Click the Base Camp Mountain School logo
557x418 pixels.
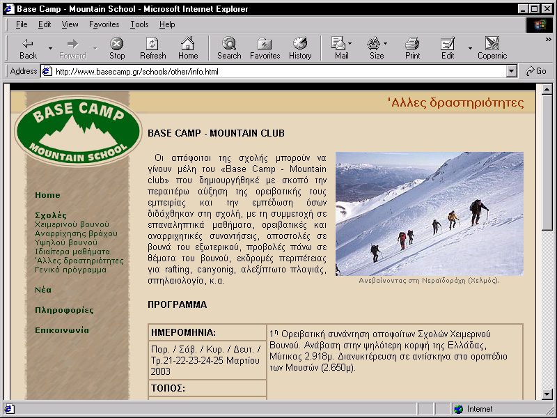(x=78, y=130)
